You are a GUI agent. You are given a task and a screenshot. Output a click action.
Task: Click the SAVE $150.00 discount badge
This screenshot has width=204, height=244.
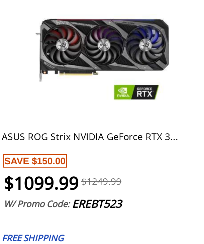[35, 161]
